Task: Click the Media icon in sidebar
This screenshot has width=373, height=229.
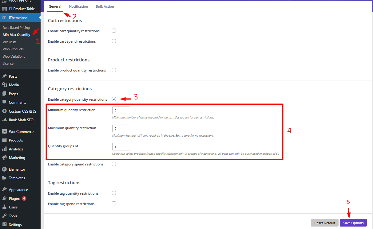Action: point(4,85)
